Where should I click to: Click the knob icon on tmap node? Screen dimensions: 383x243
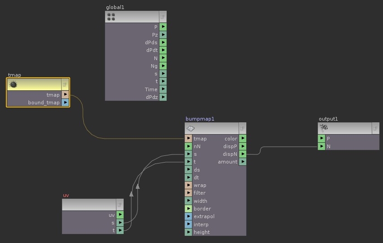pos(13,84)
